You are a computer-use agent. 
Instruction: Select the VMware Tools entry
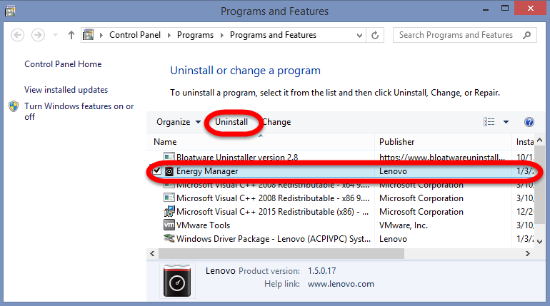pyautogui.click(x=203, y=225)
